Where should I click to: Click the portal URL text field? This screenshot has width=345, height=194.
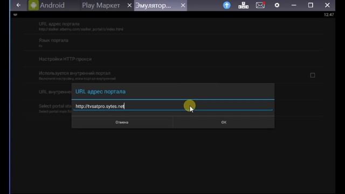[173, 106]
